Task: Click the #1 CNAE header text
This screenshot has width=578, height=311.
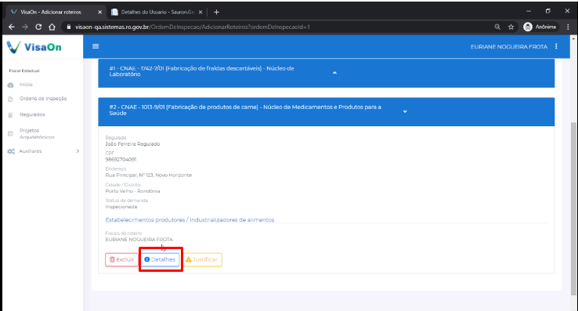Action: [201, 71]
